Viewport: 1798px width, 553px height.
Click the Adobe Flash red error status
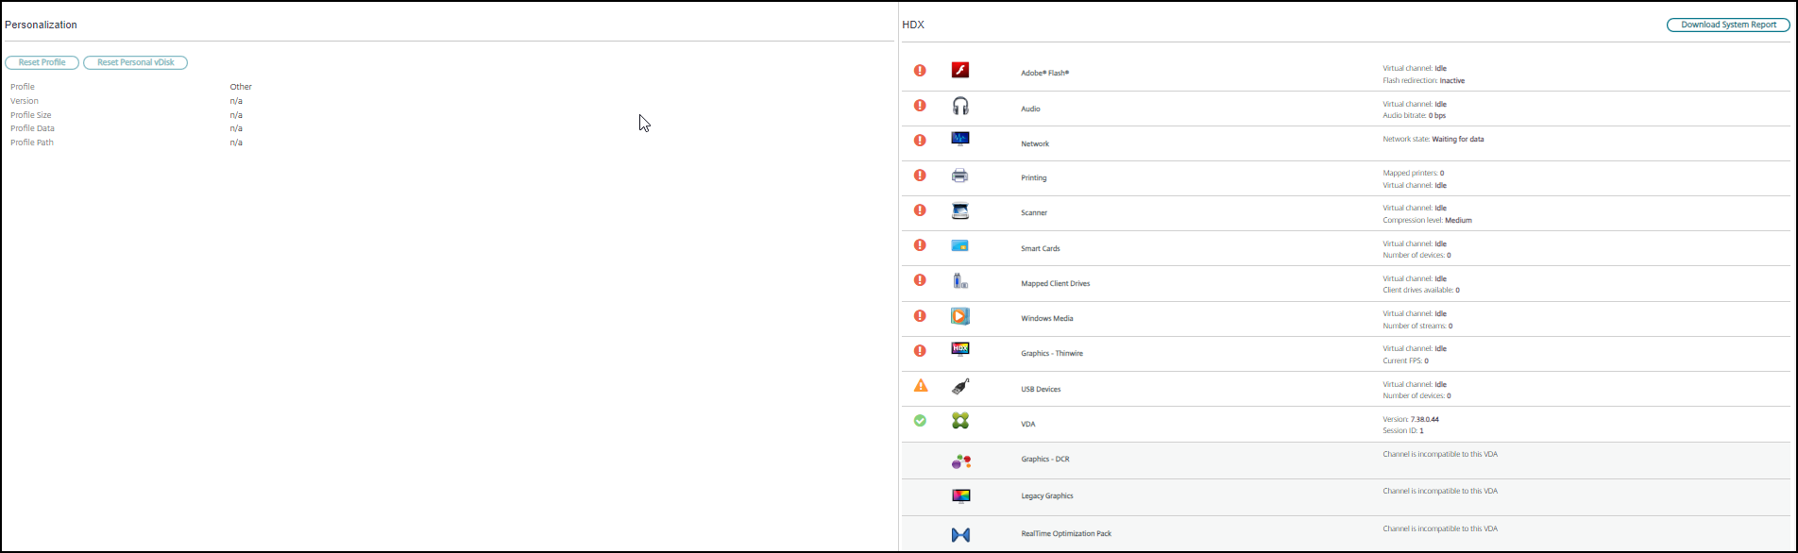pyautogui.click(x=920, y=71)
